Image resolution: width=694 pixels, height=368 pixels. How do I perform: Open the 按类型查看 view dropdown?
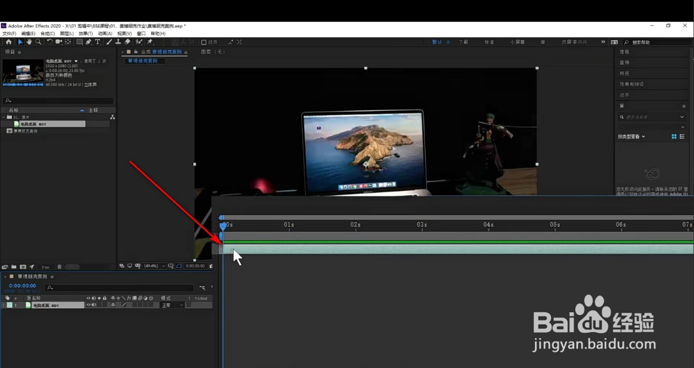tap(632, 136)
